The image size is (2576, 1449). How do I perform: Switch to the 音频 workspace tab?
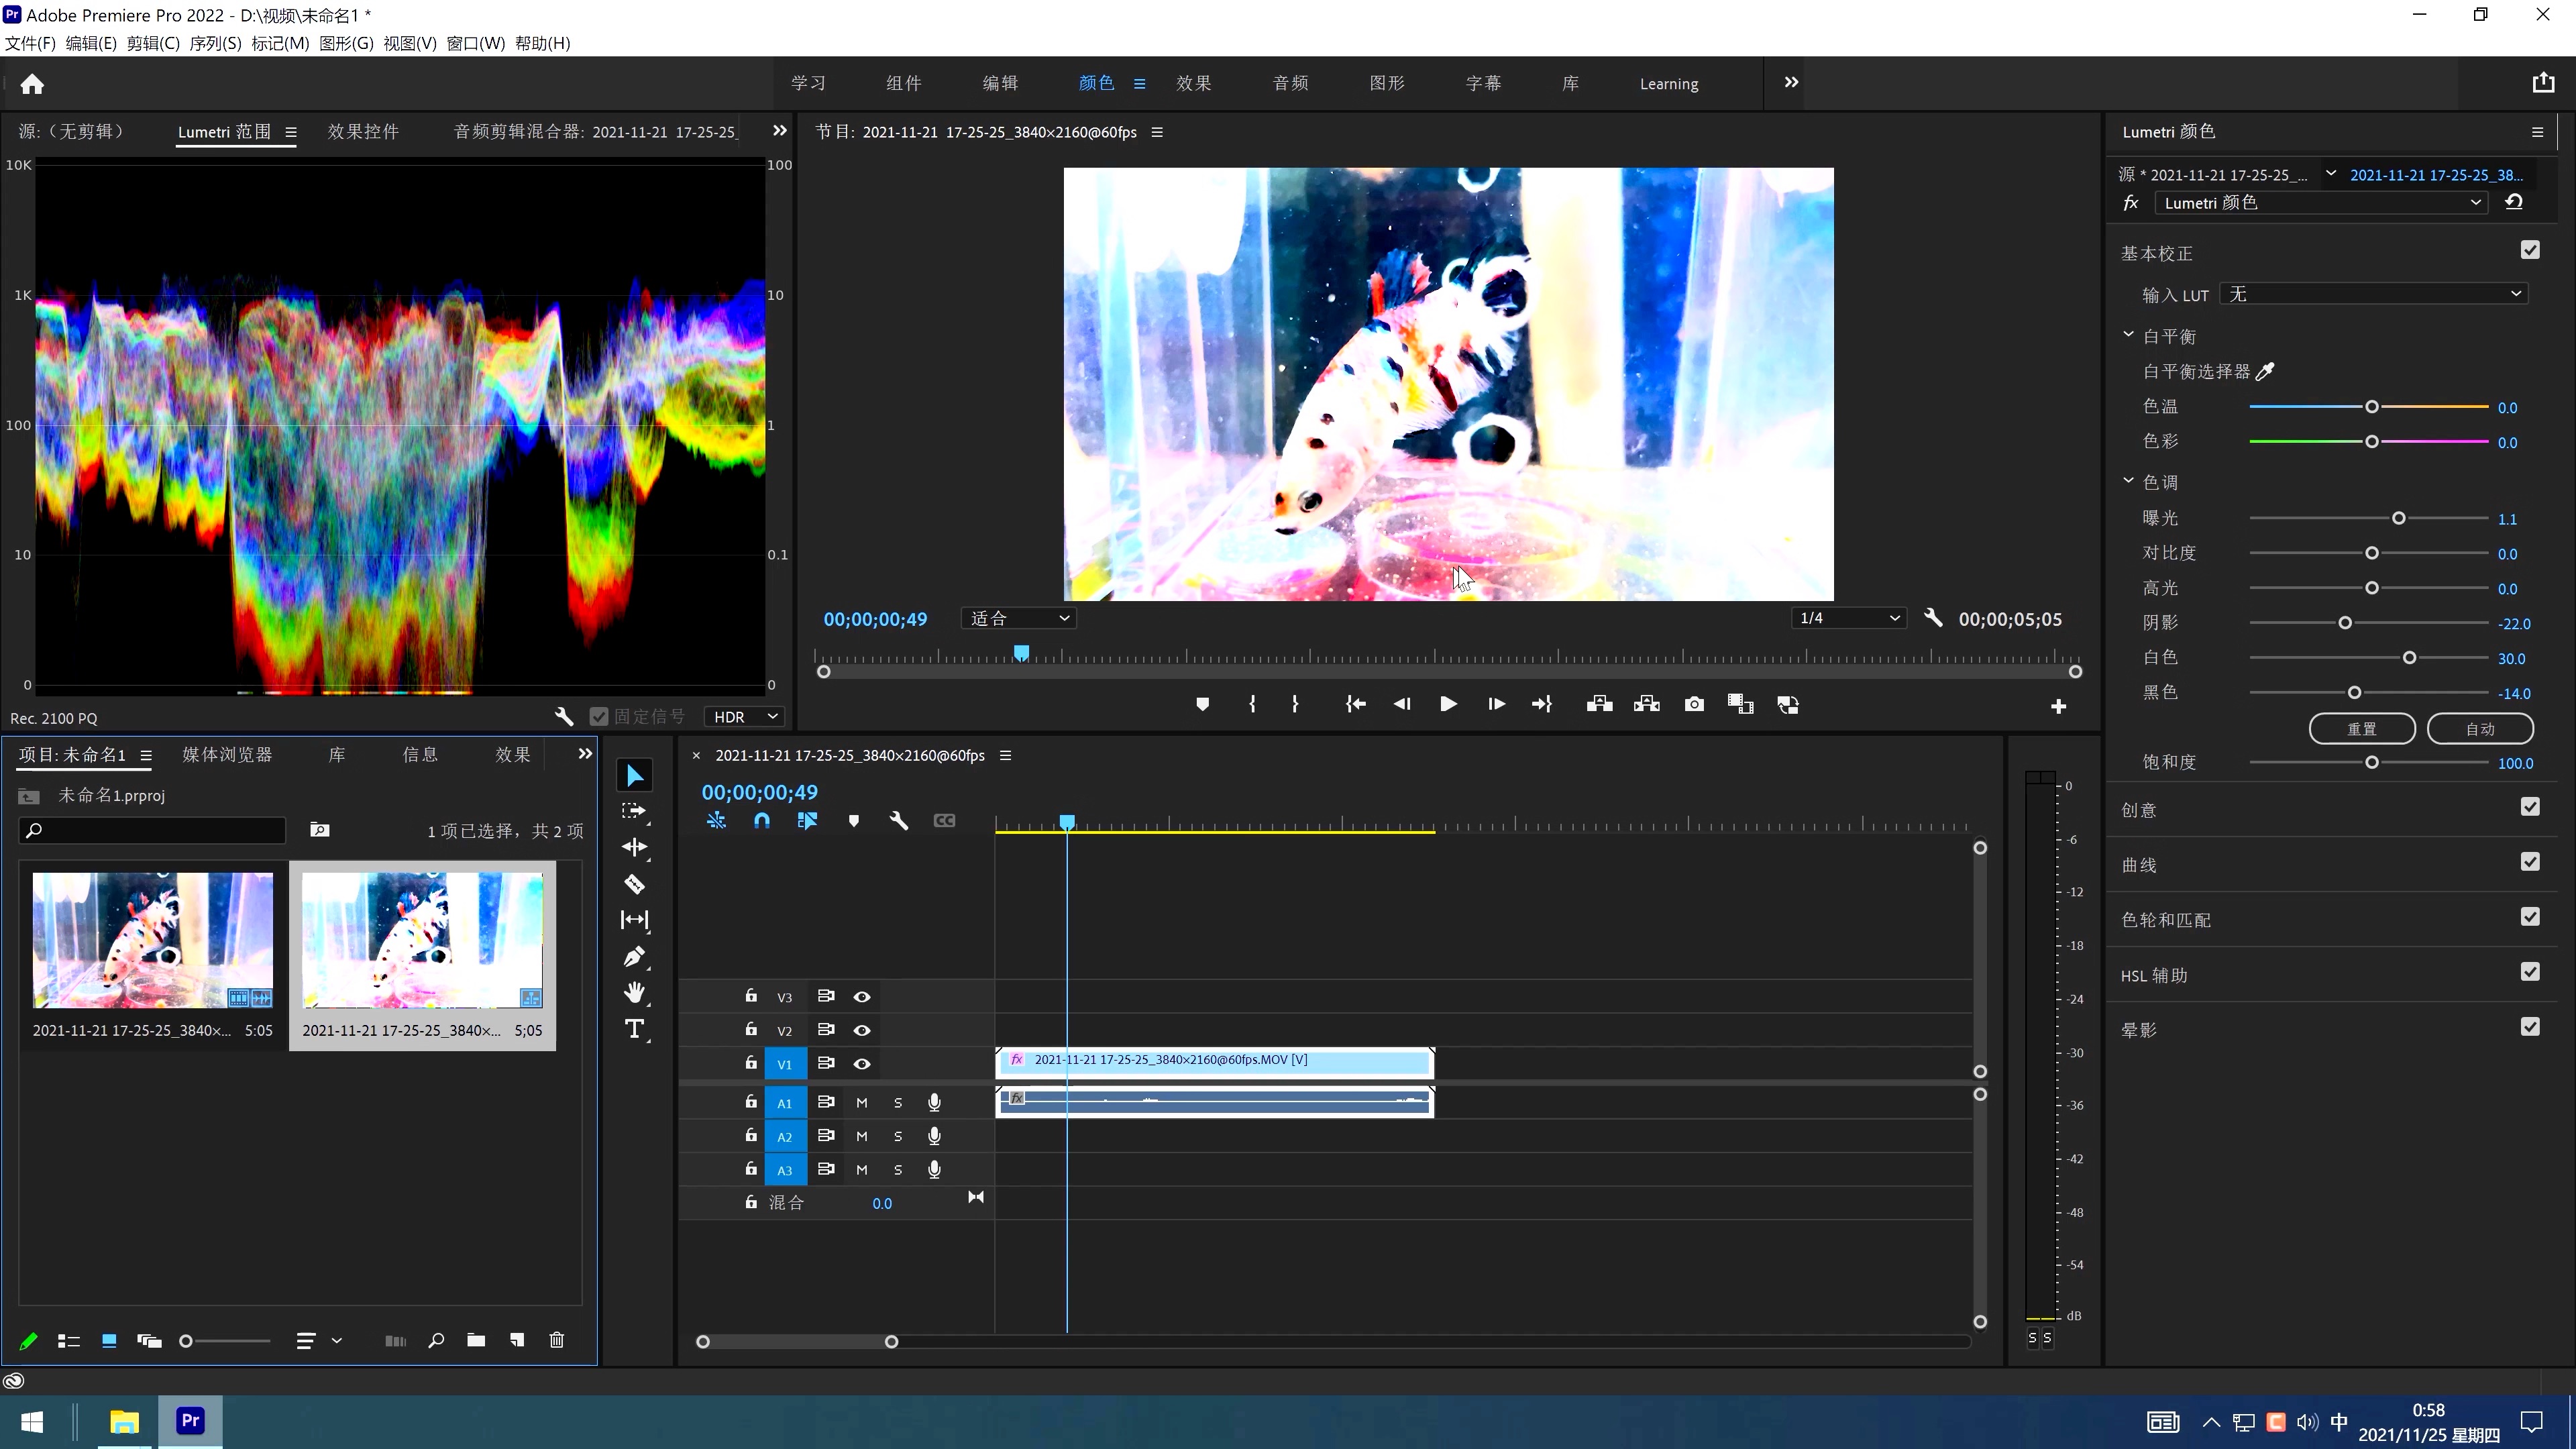click(1290, 83)
